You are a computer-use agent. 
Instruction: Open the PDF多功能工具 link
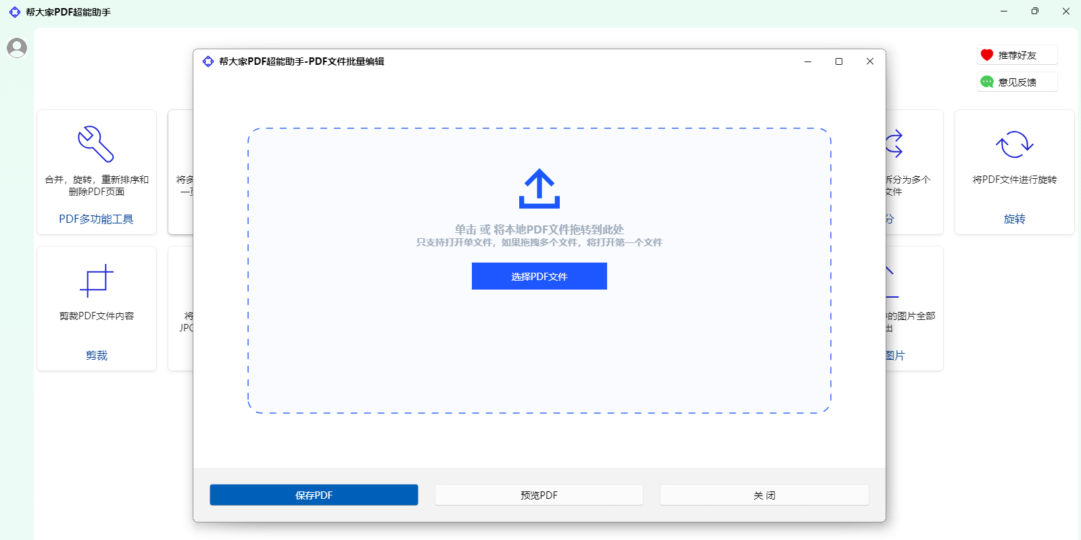click(96, 219)
